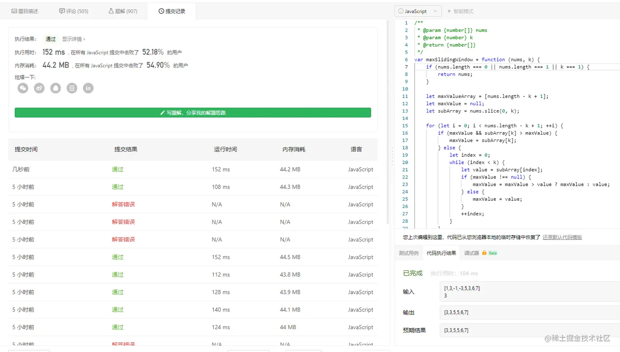Click the 提交时间 column header

(x=26, y=149)
